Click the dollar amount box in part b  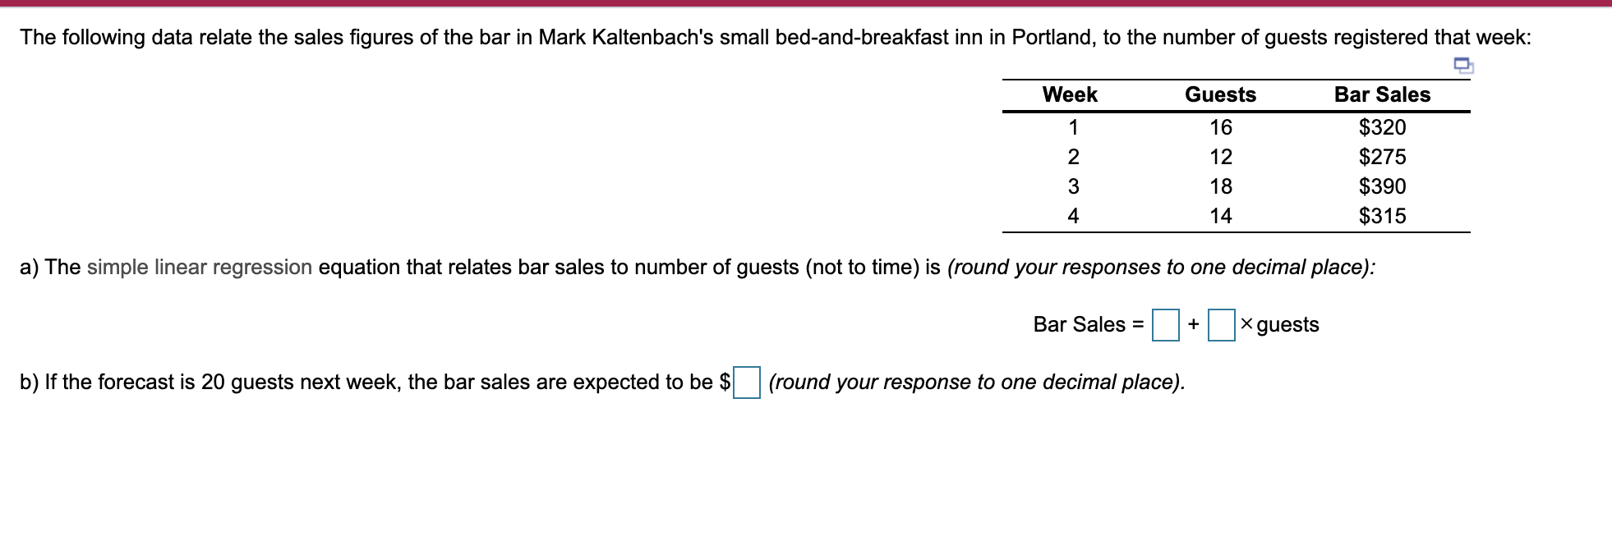(x=747, y=382)
